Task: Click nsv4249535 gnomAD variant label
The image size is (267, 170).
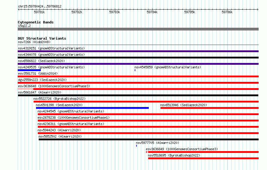Action: click(x=51, y=67)
